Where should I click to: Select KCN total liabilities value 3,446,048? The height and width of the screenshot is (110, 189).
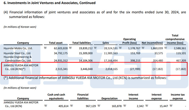click(x=86, y=69)
